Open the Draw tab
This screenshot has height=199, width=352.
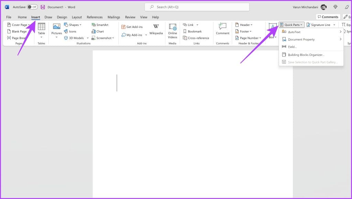(x=48, y=17)
